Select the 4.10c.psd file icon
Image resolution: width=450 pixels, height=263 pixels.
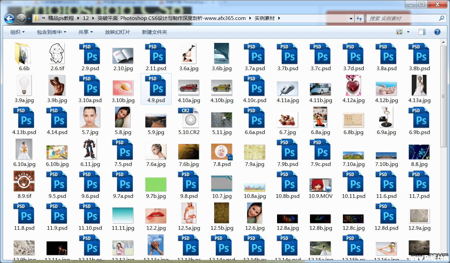pos(254,86)
